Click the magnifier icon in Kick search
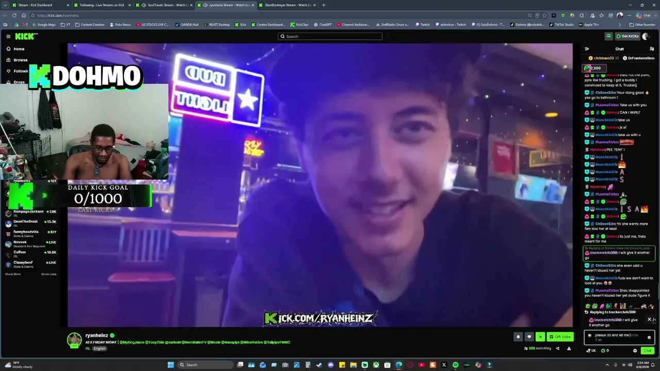Viewport: 660px width, 371px height. pyautogui.click(x=283, y=37)
